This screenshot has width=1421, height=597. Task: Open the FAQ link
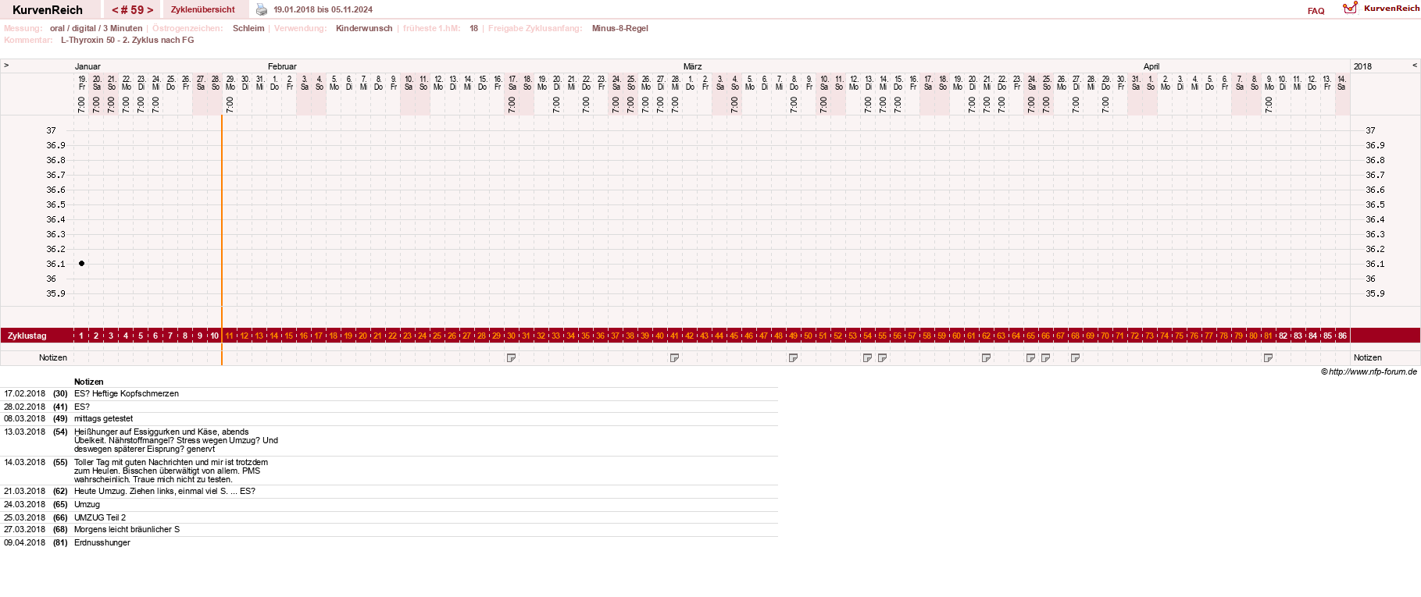[1316, 11]
